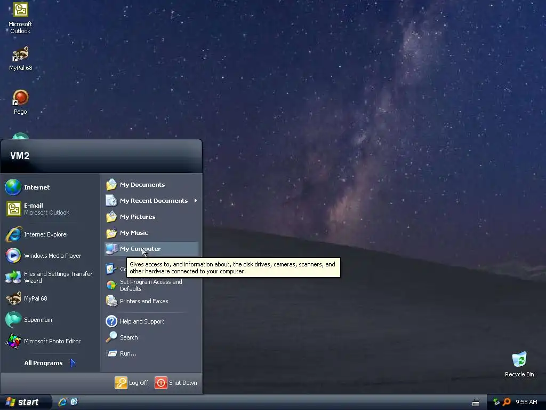The width and height of the screenshot is (546, 410).
Task: Open the Run... dialog
Action: (x=151, y=353)
